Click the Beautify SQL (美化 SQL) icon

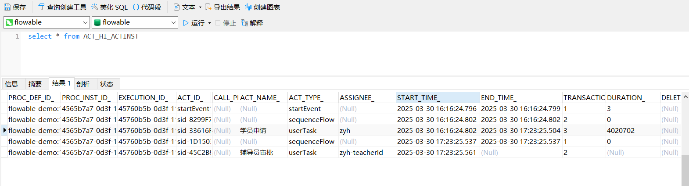(x=95, y=7)
